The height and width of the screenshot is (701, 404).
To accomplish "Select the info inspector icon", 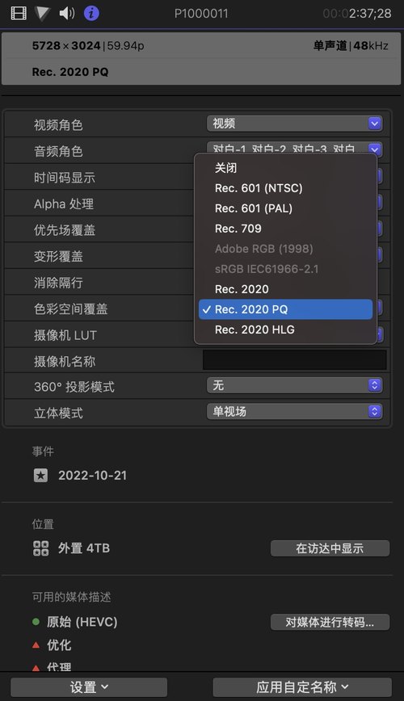I will click(92, 14).
